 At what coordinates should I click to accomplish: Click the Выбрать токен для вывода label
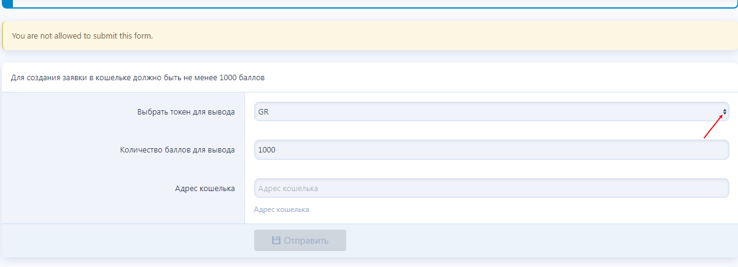click(186, 112)
